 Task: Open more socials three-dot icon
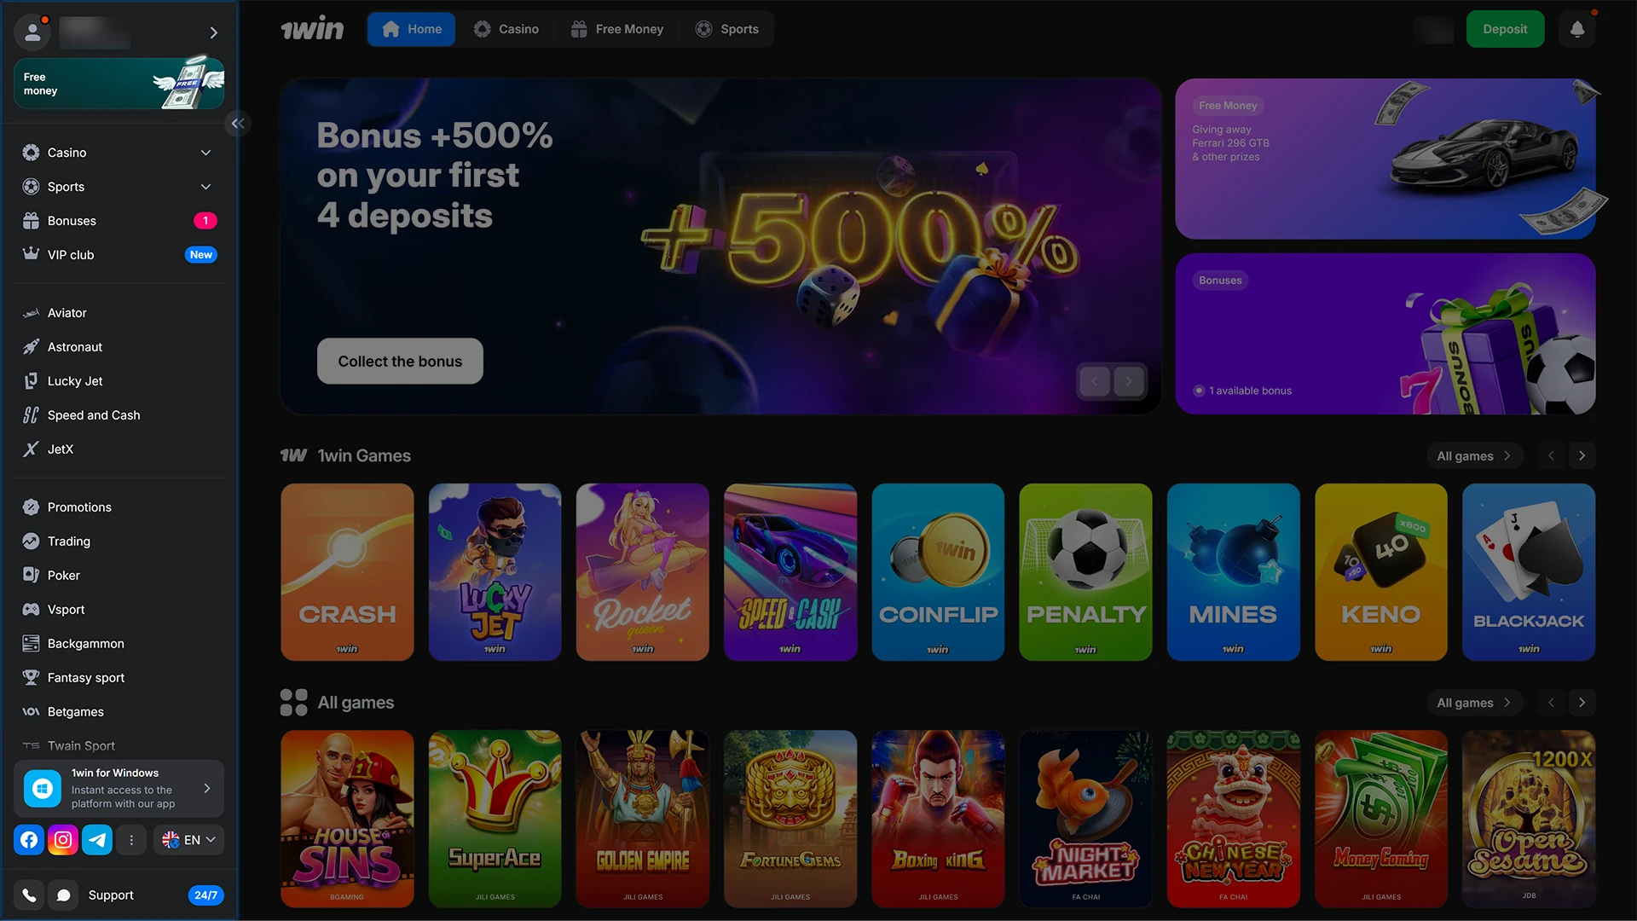(x=131, y=840)
